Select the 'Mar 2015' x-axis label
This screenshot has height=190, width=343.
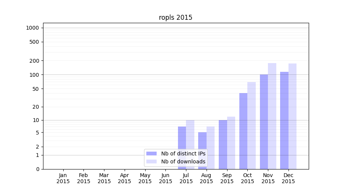pos(104,178)
